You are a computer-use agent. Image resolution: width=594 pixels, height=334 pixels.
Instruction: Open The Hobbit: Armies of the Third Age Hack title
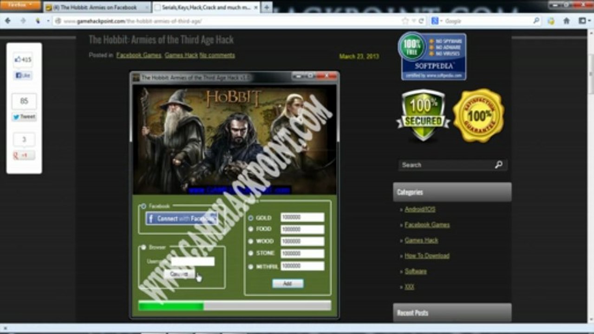pos(161,40)
